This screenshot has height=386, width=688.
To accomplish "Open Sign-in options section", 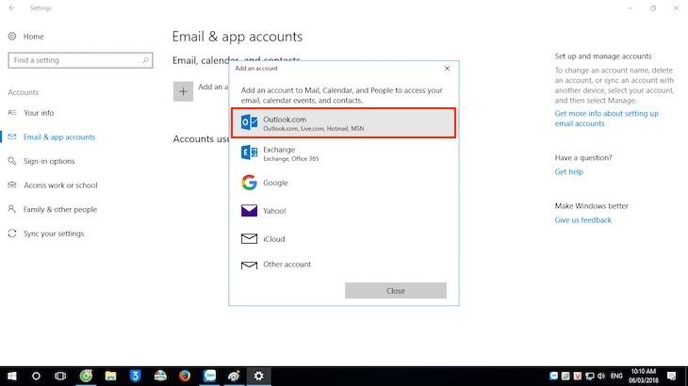I will [49, 161].
